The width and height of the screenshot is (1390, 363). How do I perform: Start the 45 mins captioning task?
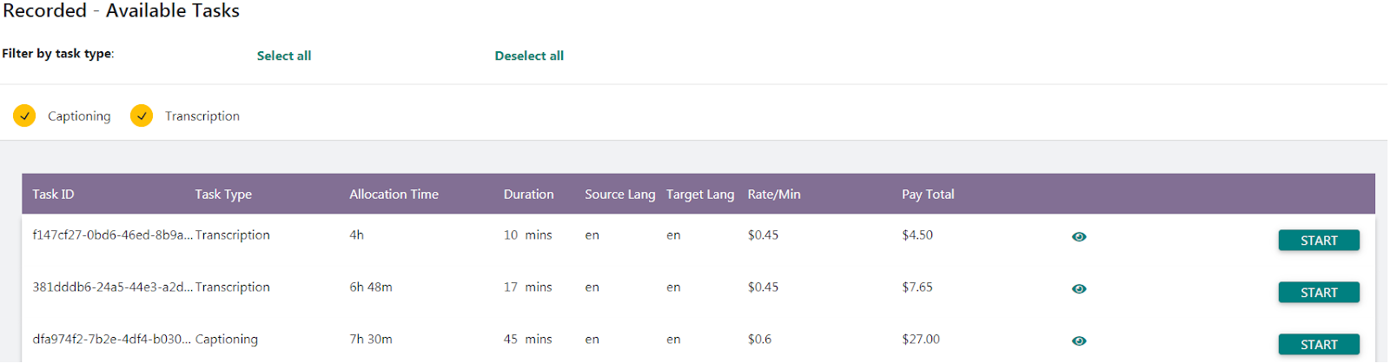1318,345
